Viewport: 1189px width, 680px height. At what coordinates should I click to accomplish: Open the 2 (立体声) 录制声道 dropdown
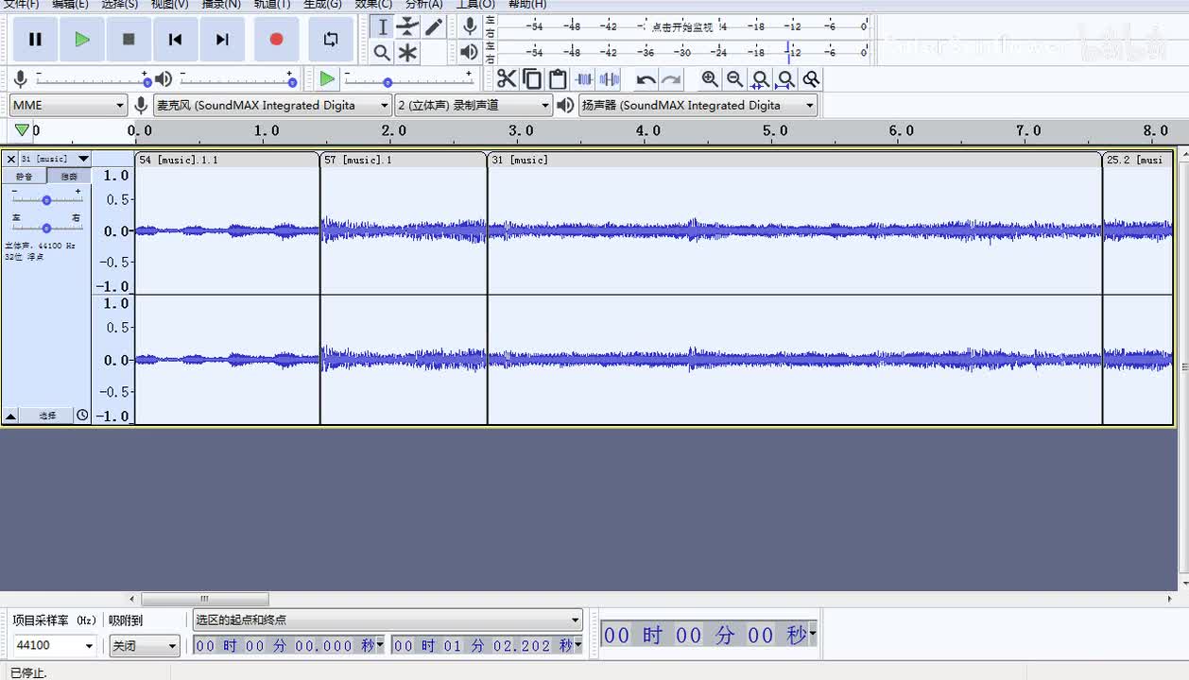tap(474, 105)
